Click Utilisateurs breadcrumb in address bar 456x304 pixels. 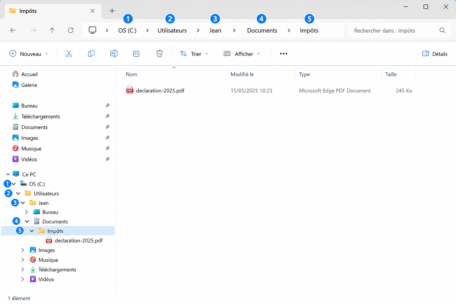click(x=172, y=31)
